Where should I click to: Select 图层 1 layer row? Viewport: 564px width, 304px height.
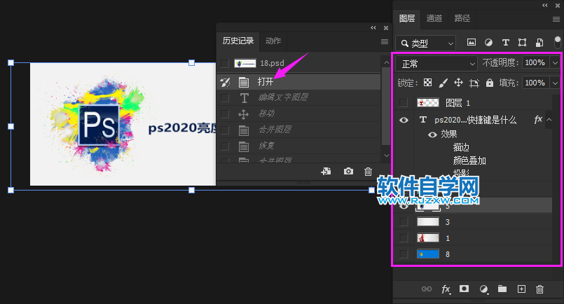[x=474, y=103]
